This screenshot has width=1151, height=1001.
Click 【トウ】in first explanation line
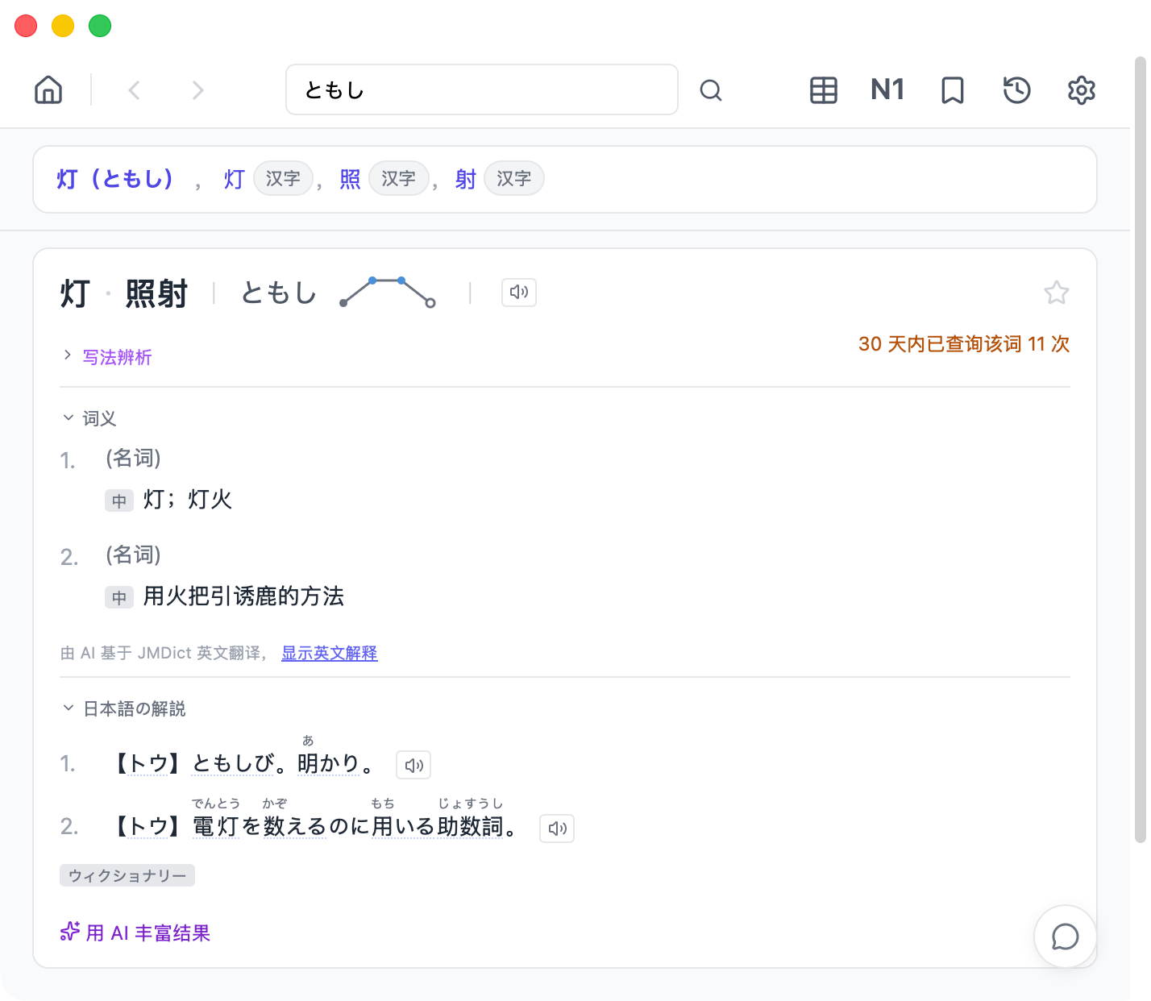[148, 763]
